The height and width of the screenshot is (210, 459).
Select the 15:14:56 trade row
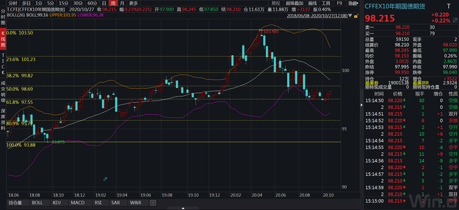(x=411, y=161)
